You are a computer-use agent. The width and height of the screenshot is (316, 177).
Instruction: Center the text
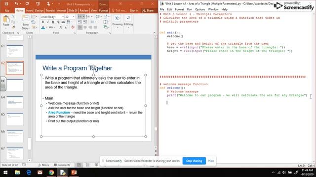tap(85, 28)
